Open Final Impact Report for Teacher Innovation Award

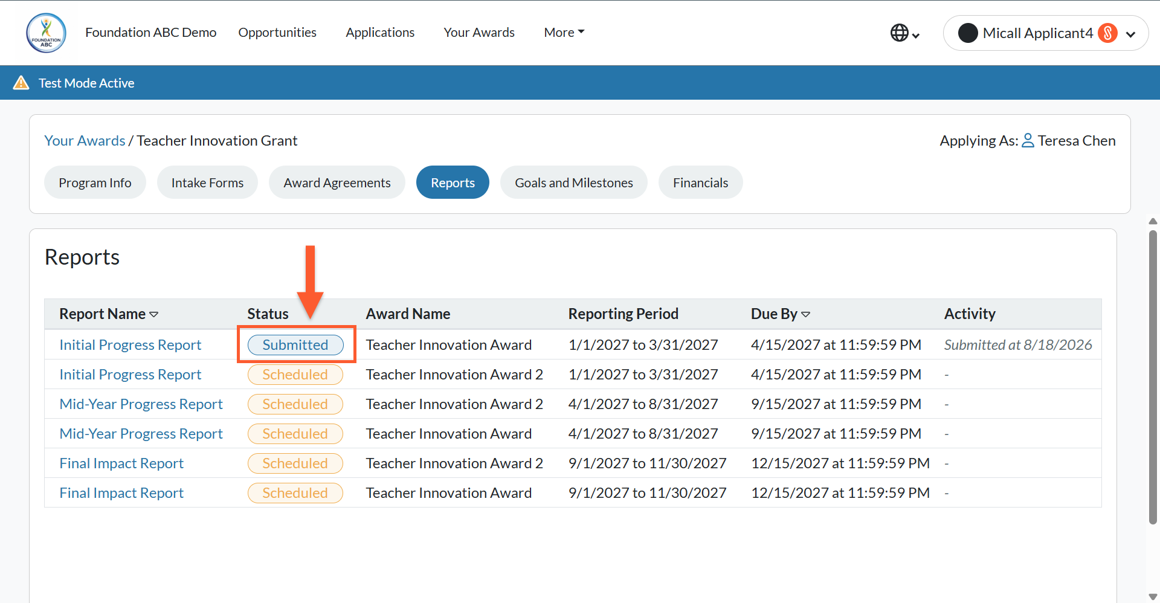coord(121,493)
